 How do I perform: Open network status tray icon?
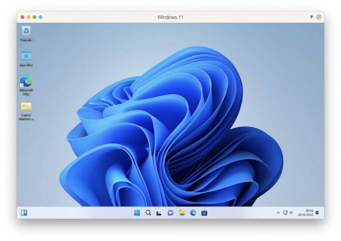tap(285, 212)
